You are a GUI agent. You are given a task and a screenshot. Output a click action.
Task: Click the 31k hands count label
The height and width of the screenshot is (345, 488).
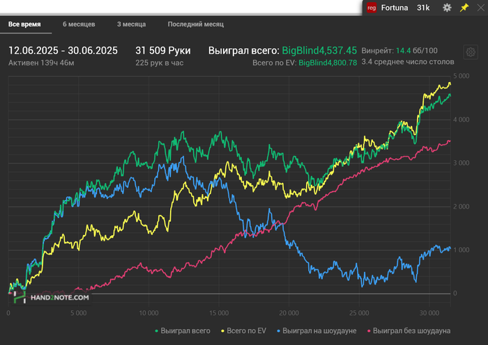point(423,8)
